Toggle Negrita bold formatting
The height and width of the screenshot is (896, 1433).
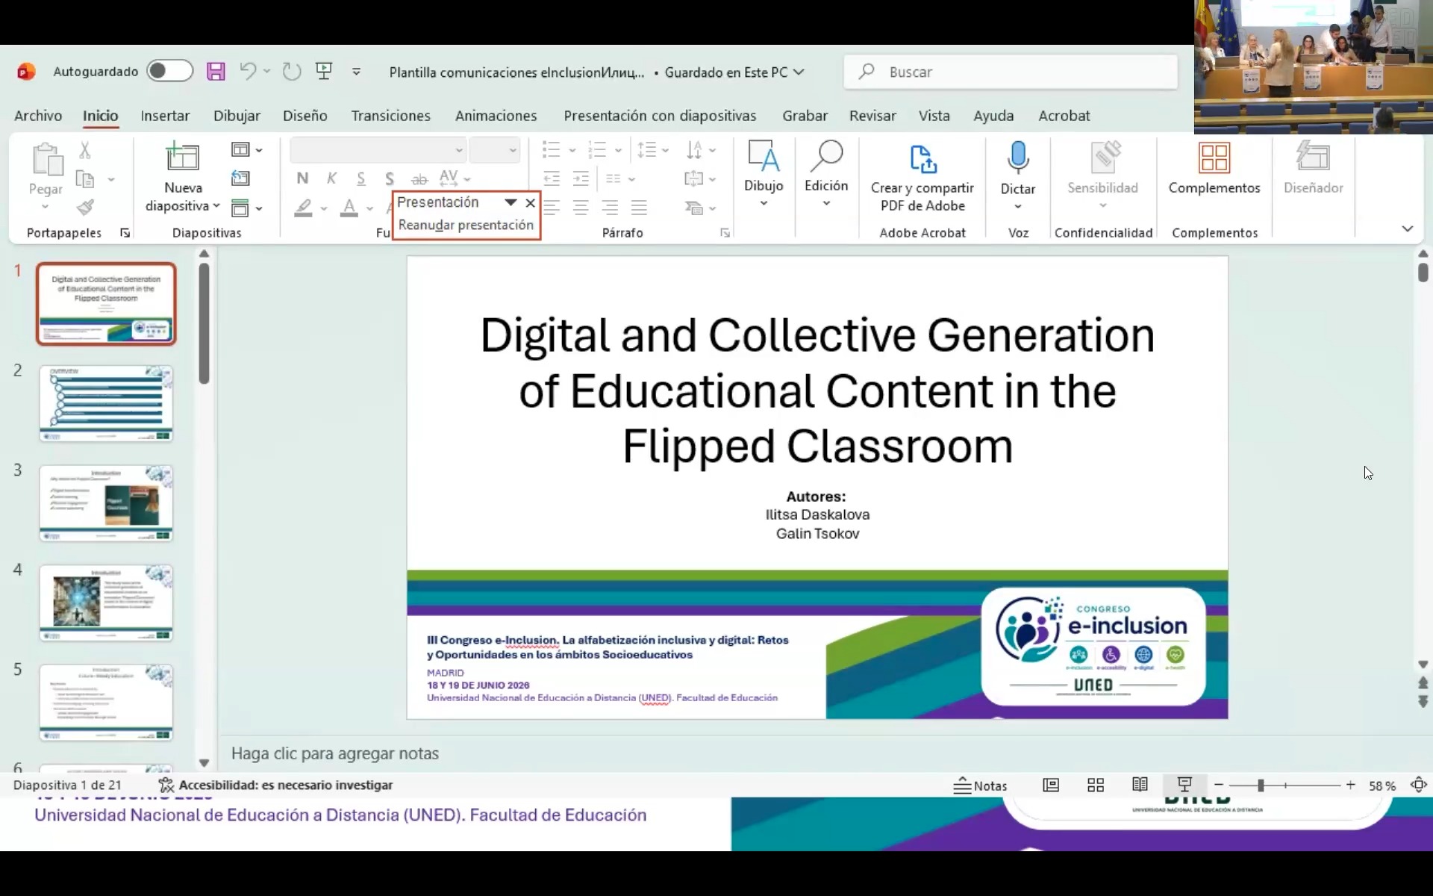click(x=302, y=178)
